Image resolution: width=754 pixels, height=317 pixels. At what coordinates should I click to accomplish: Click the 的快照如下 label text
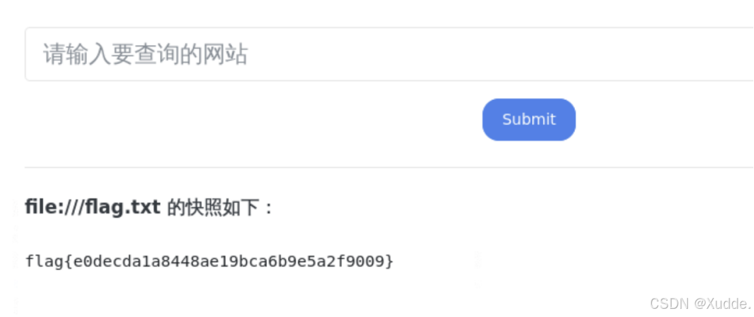coord(213,207)
